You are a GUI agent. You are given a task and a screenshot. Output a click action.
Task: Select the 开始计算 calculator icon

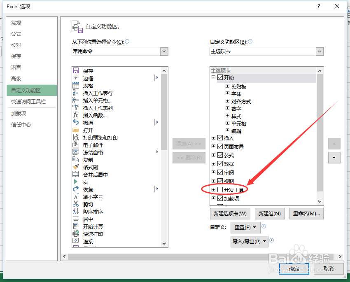[76, 226]
